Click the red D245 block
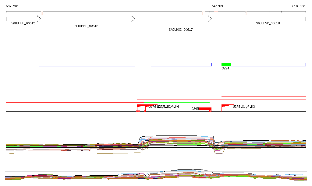This screenshot has height=186, width=312. (x=205, y=109)
